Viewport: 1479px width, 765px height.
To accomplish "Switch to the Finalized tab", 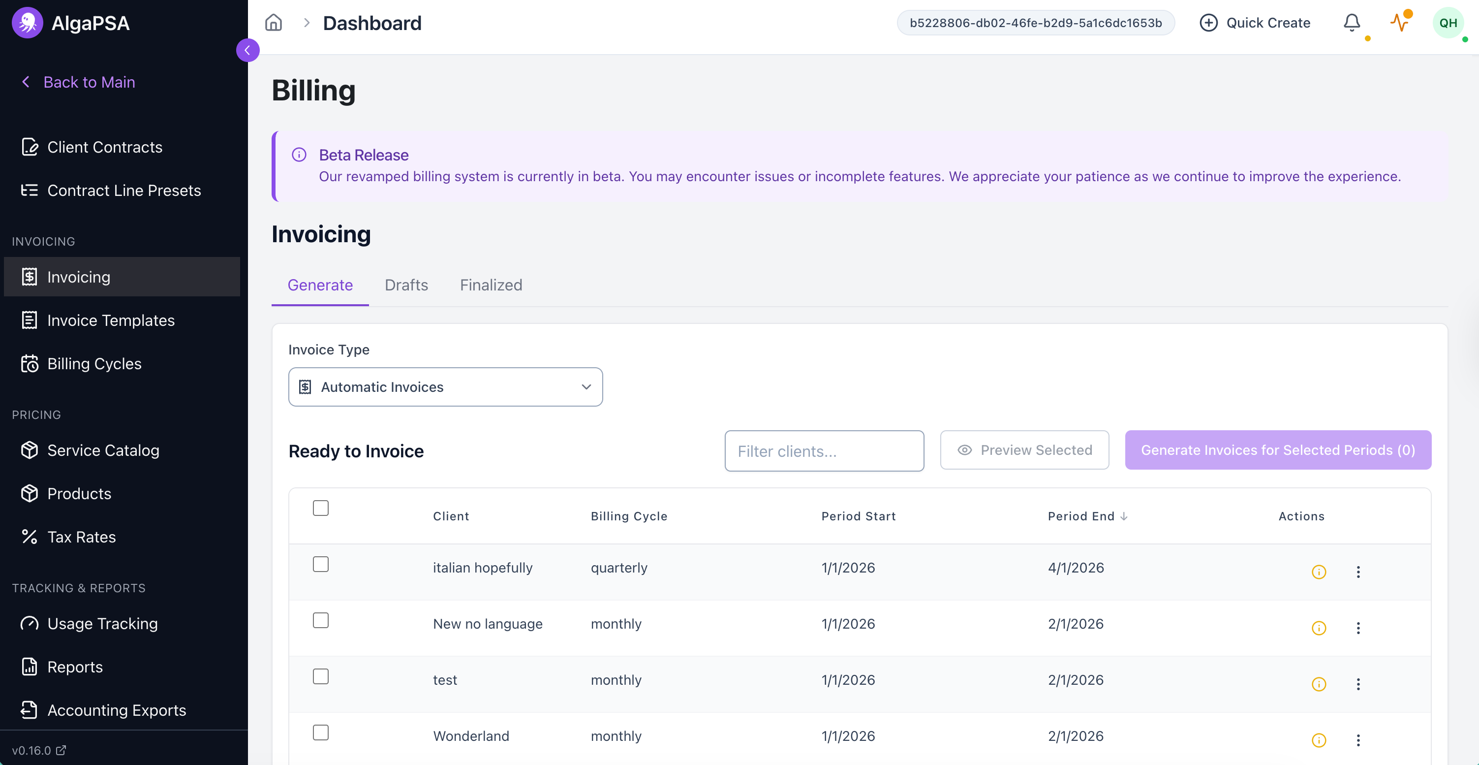I will click(x=491, y=285).
